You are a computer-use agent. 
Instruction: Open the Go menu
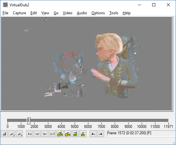(56, 13)
